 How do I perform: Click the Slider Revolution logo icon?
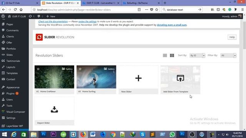tap(39, 37)
